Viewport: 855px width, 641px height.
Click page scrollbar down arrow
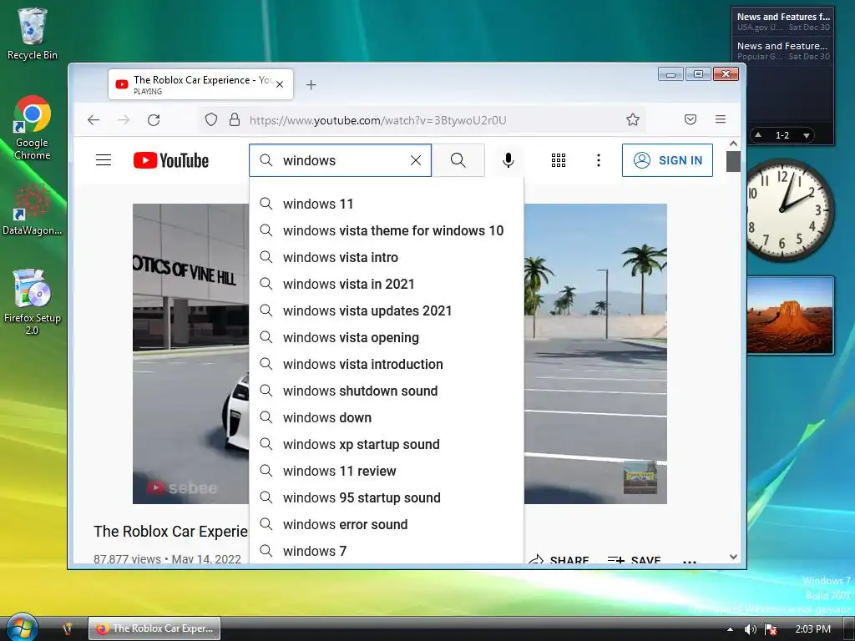(x=733, y=557)
